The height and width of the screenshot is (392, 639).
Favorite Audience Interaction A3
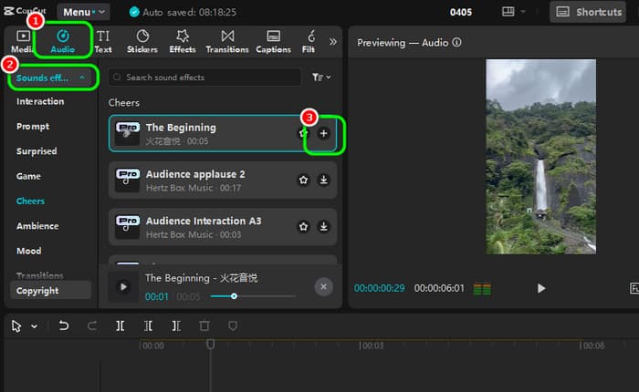tap(303, 226)
